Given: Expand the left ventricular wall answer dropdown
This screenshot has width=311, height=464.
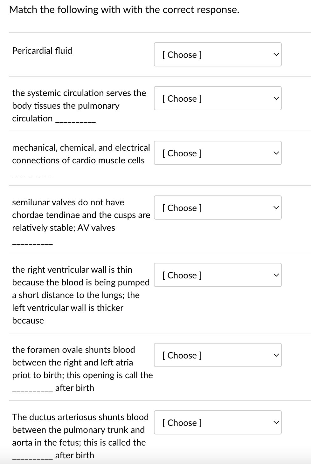Looking at the screenshot, I should [x=218, y=275].
